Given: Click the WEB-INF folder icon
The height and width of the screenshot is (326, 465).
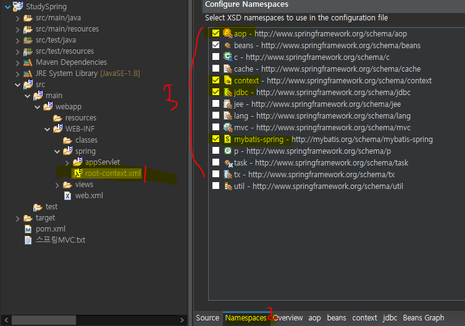Looking at the screenshot, I should [x=58, y=128].
